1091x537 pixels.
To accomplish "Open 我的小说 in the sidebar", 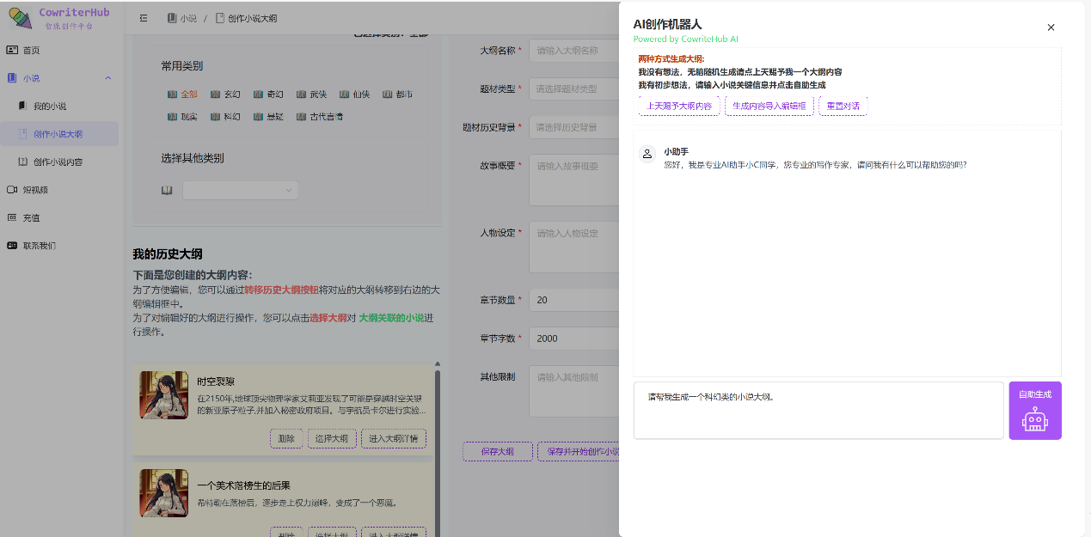I will 60,106.
